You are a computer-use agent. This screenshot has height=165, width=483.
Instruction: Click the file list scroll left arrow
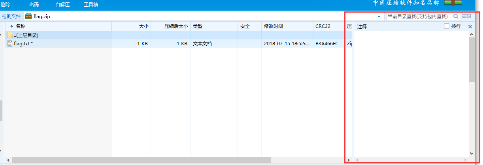(9, 160)
